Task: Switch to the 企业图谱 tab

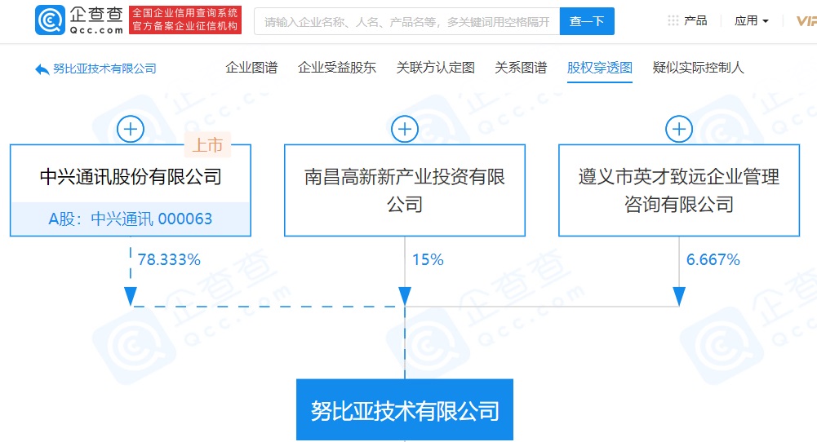Action: tap(251, 68)
